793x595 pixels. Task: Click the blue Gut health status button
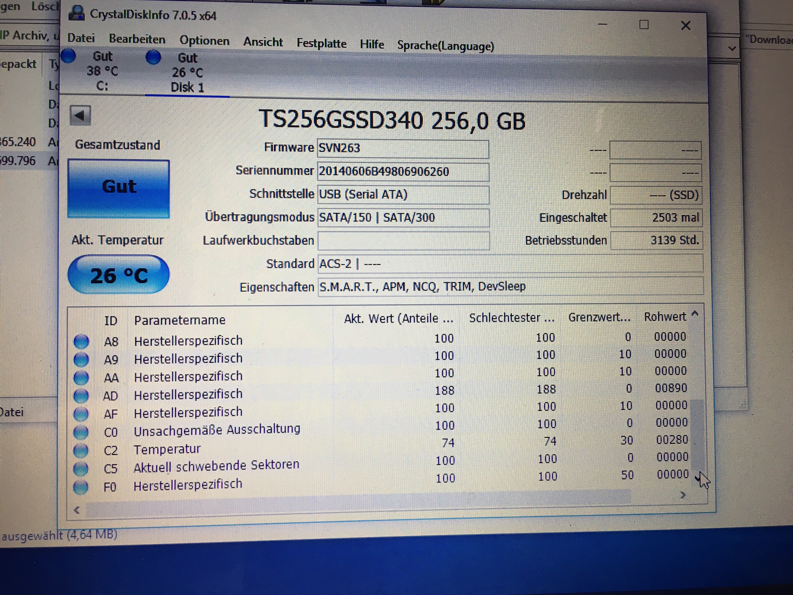119,188
